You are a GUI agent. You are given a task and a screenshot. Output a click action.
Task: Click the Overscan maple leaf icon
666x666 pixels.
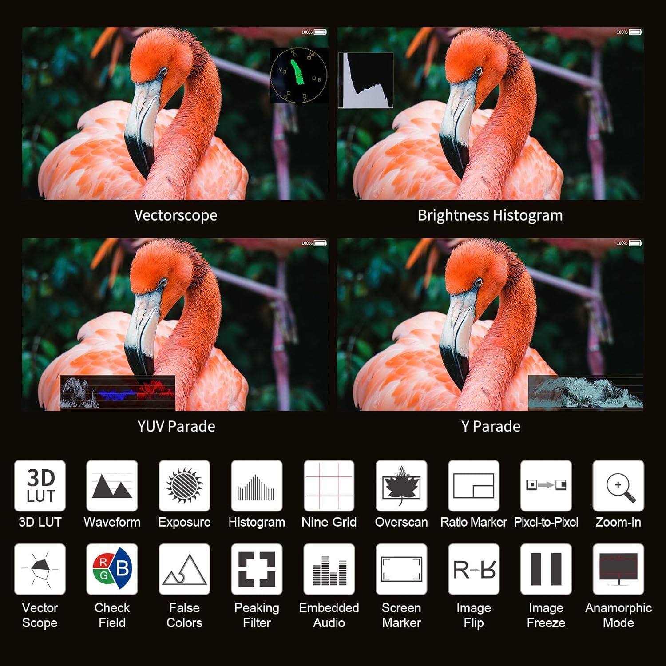pyautogui.click(x=401, y=486)
